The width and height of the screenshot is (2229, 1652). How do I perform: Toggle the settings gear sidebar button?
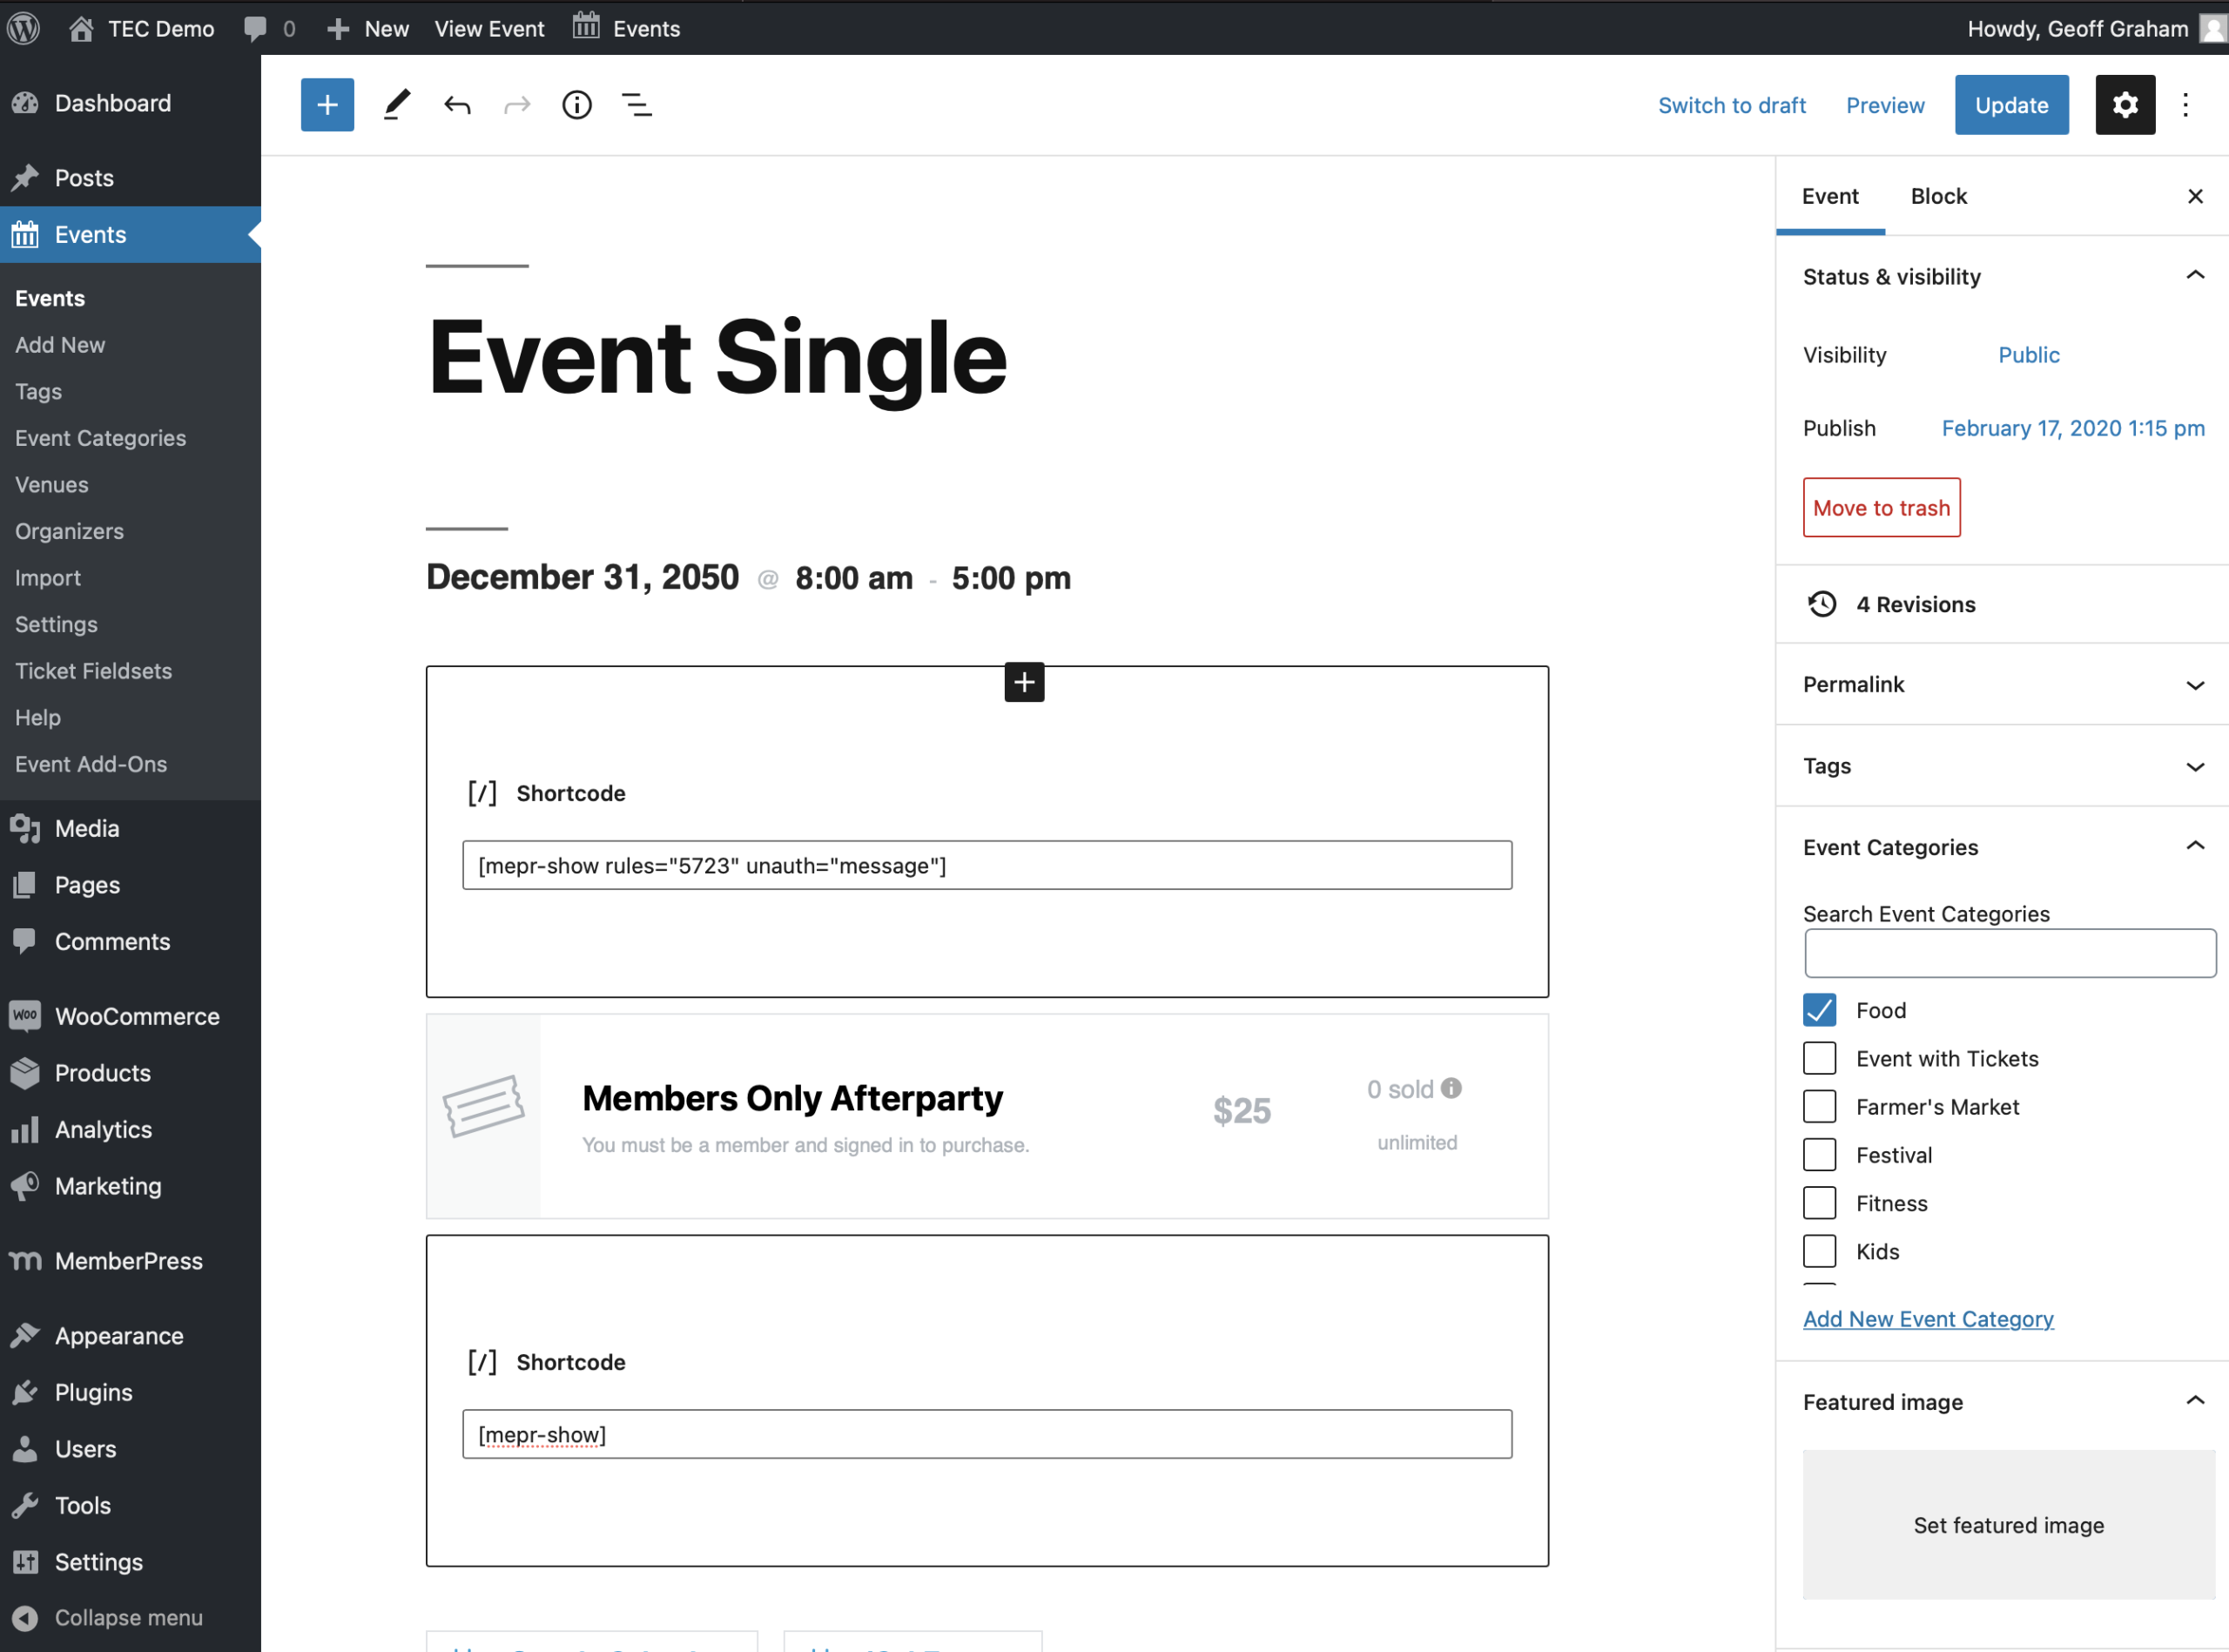pyautogui.click(x=2125, y=105)
